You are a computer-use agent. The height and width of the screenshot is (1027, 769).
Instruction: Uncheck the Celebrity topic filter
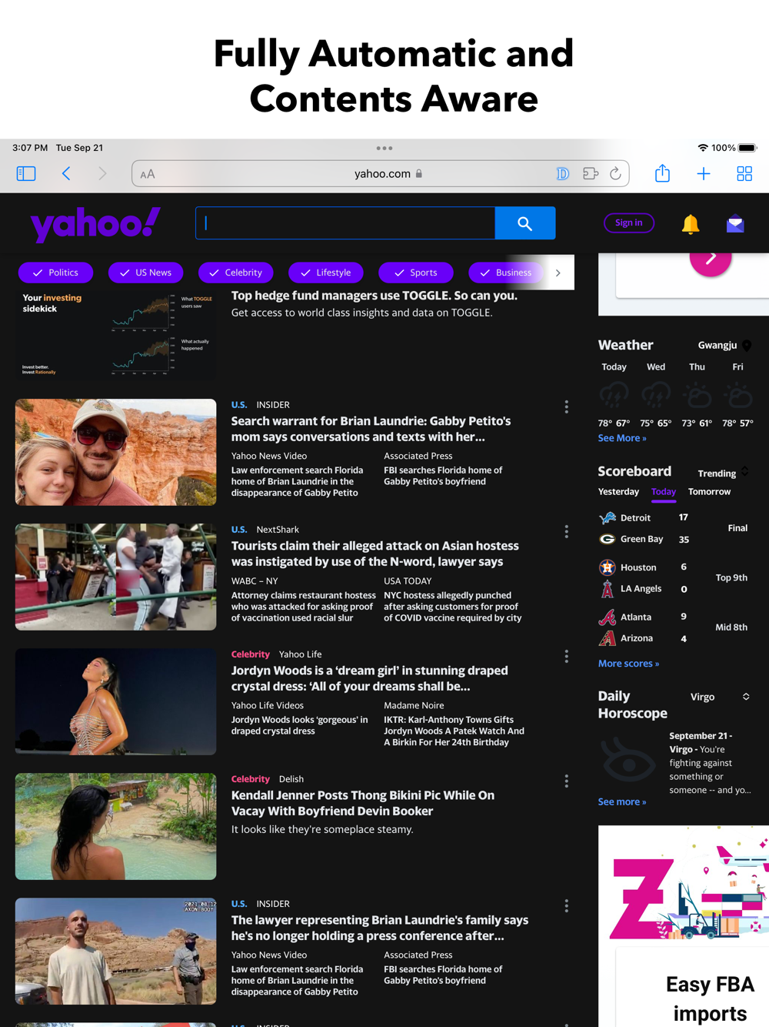click(x=235, y=273)
